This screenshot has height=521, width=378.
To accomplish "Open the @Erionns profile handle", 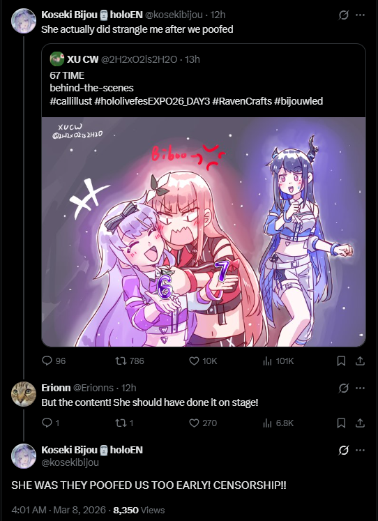I will pyautogui.click(x=93, y=388).
